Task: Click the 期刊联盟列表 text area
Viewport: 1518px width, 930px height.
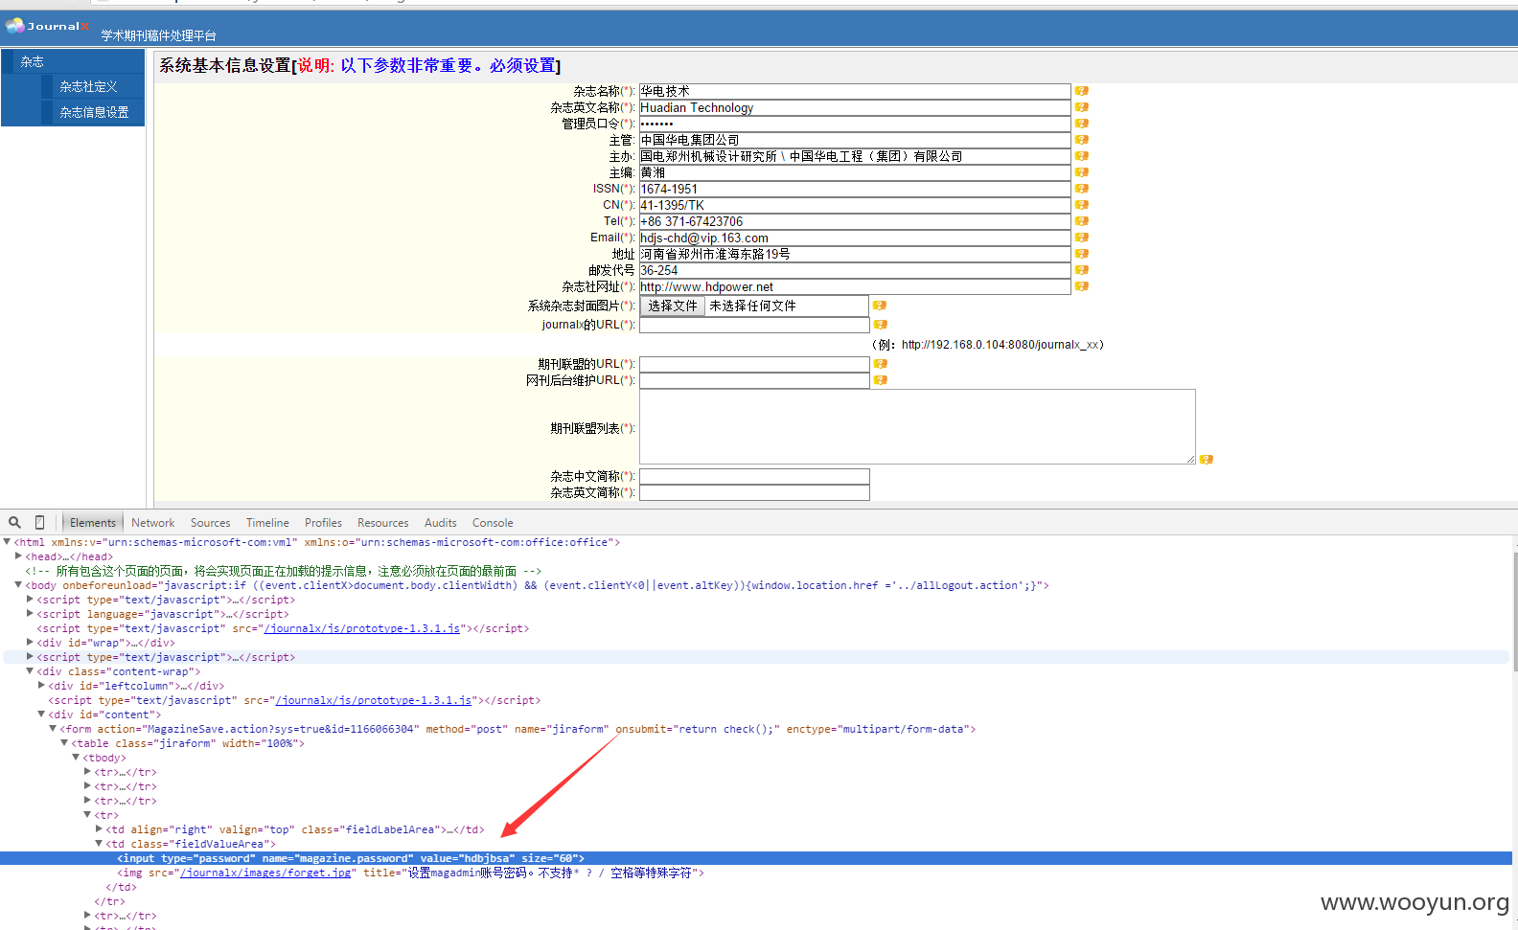Action: click(917, 426)
